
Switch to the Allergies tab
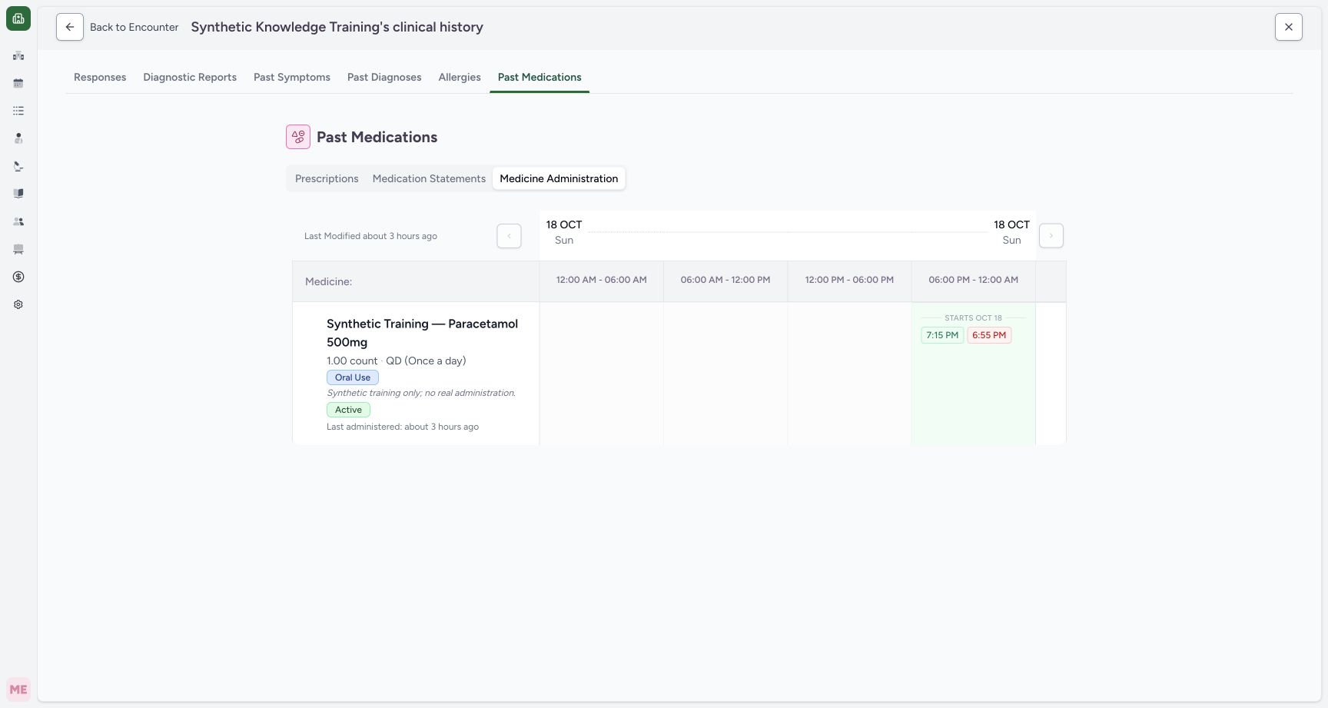460,77
